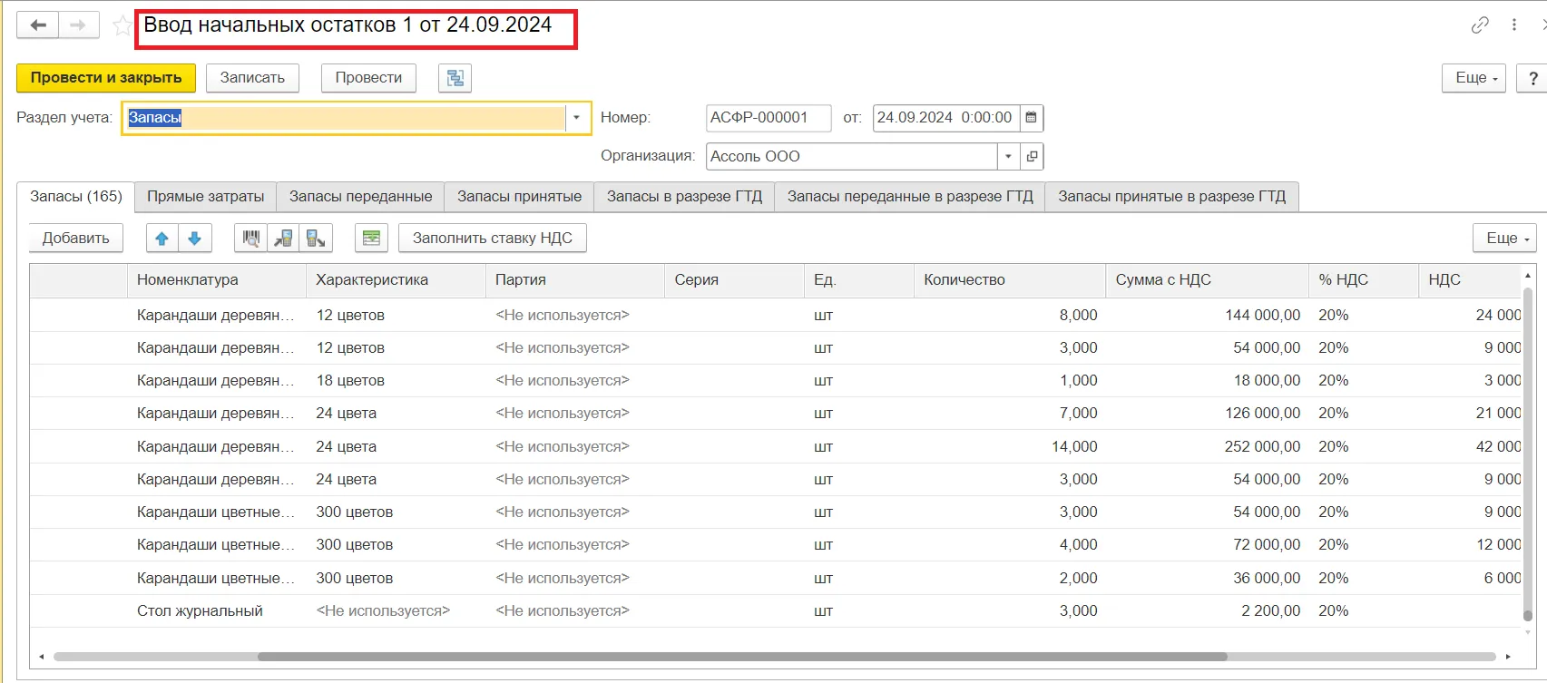Click Заполнить ставку НДС button
This screenshot has height=683, width=1547.
click(493, 239)
